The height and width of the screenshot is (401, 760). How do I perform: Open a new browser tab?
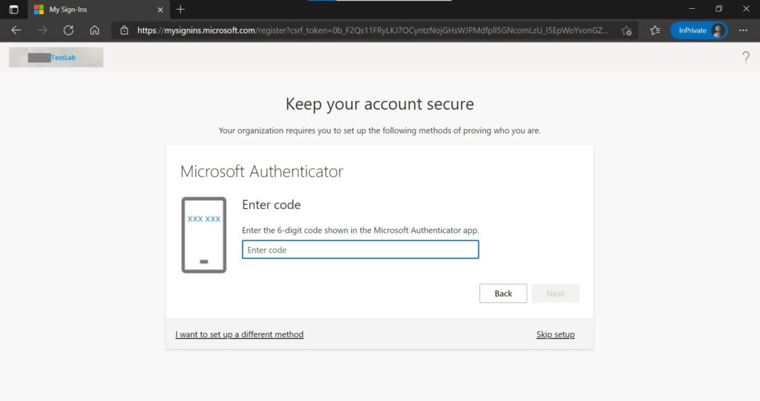pos(180,10)
